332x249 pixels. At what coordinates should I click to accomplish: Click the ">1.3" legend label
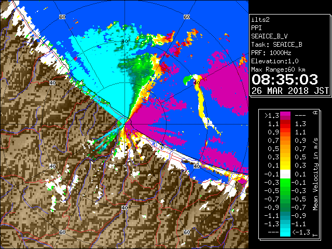coord(271,116)
